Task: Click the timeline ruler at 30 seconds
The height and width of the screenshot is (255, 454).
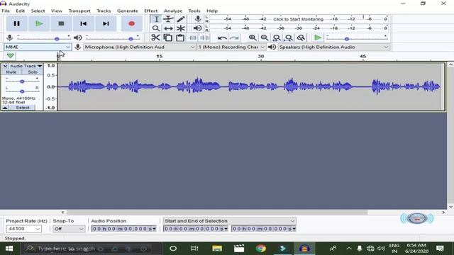Action: pos(261,57)
